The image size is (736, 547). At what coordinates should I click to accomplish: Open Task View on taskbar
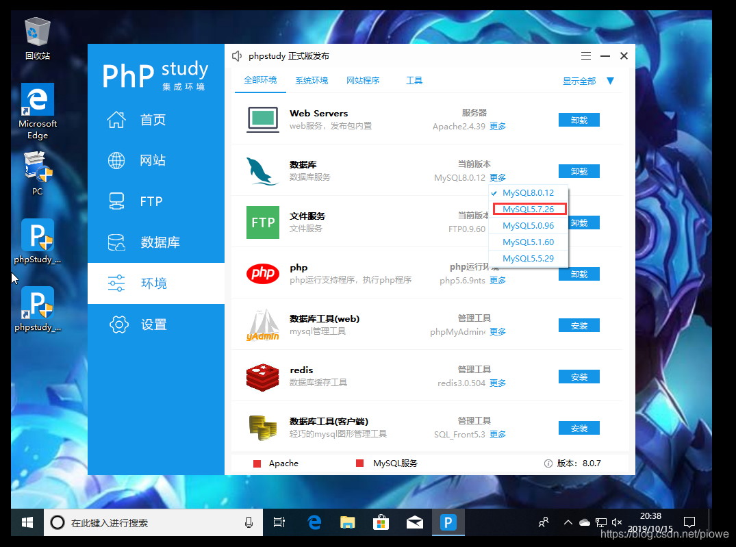point(279,522)
